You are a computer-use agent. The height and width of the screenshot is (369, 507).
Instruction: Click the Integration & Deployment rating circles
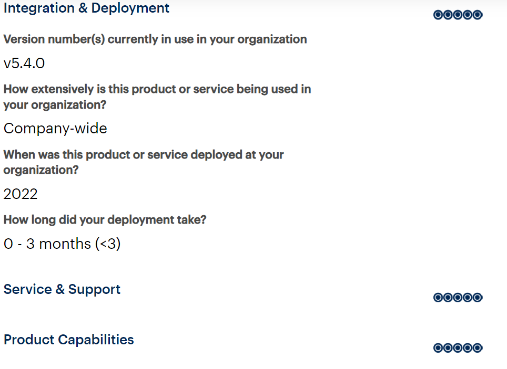click(x=458, y=15)
